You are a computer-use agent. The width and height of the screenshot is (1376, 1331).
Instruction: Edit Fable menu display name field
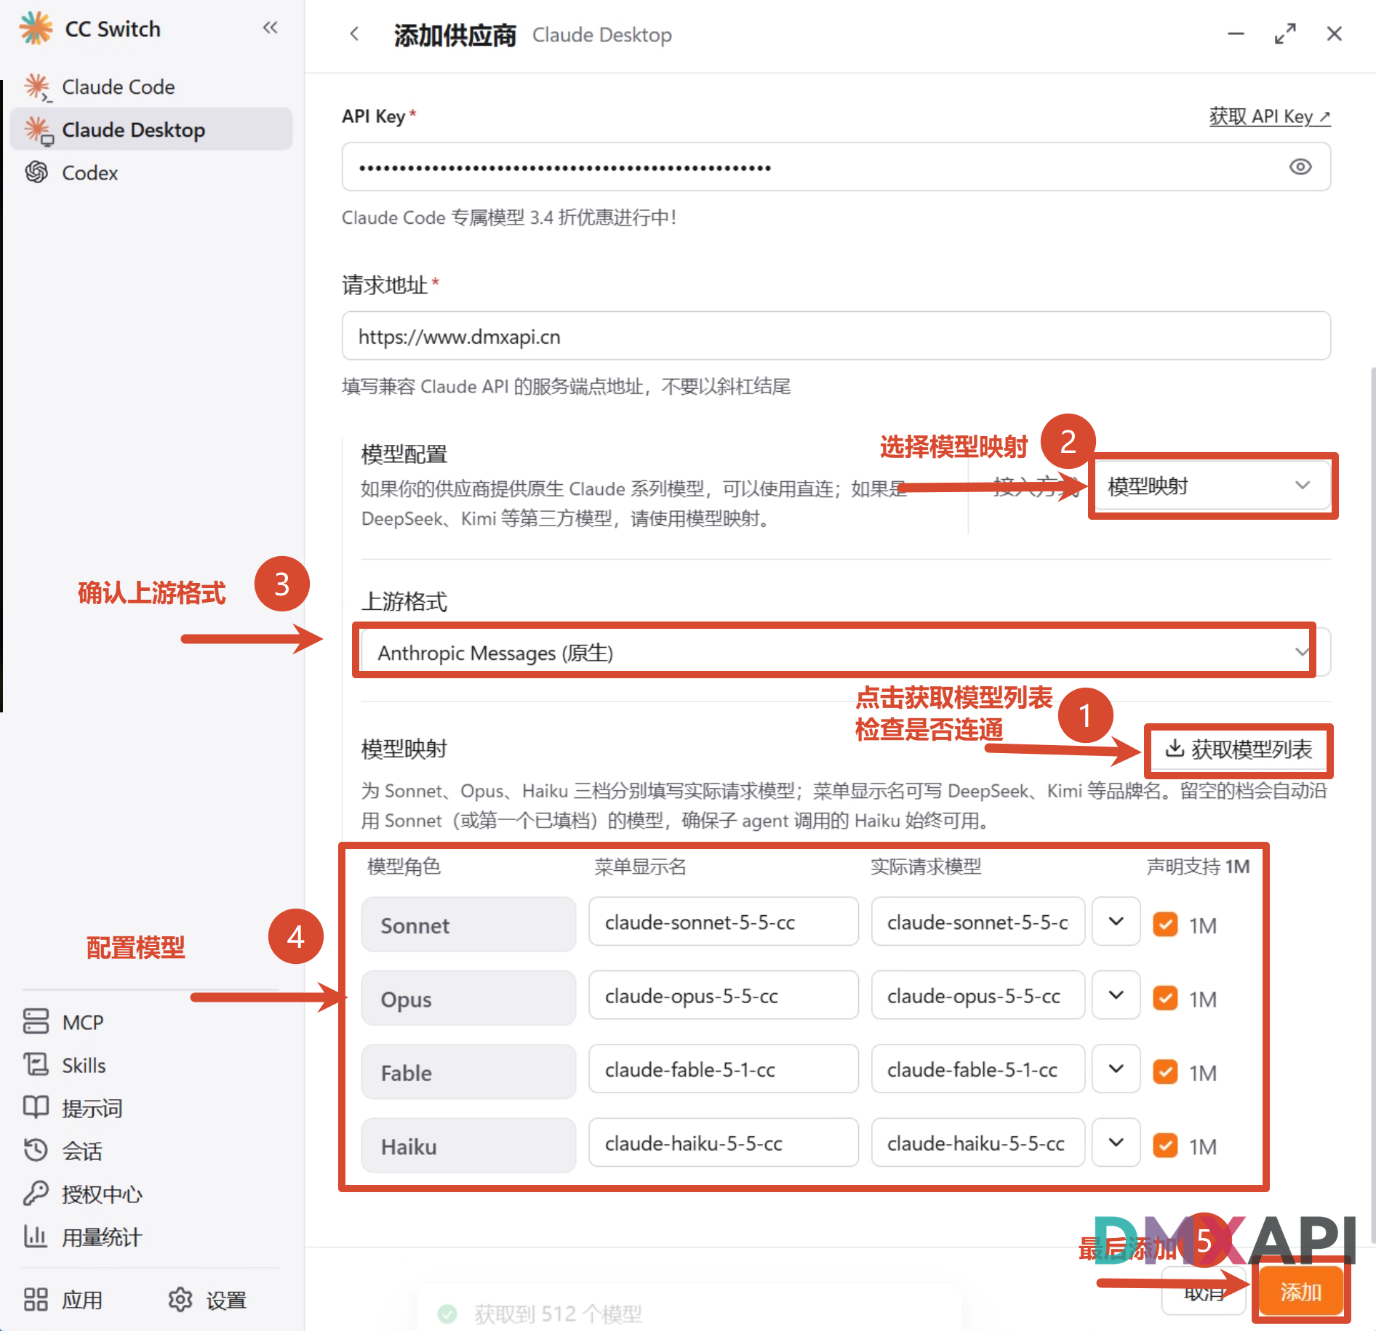point(724,1069)
